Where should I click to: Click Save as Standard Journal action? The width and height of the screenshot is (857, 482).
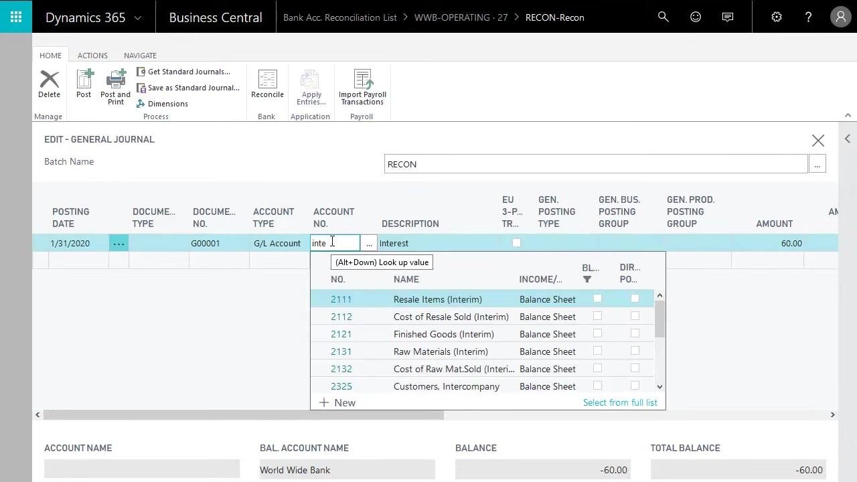(188, 88)
